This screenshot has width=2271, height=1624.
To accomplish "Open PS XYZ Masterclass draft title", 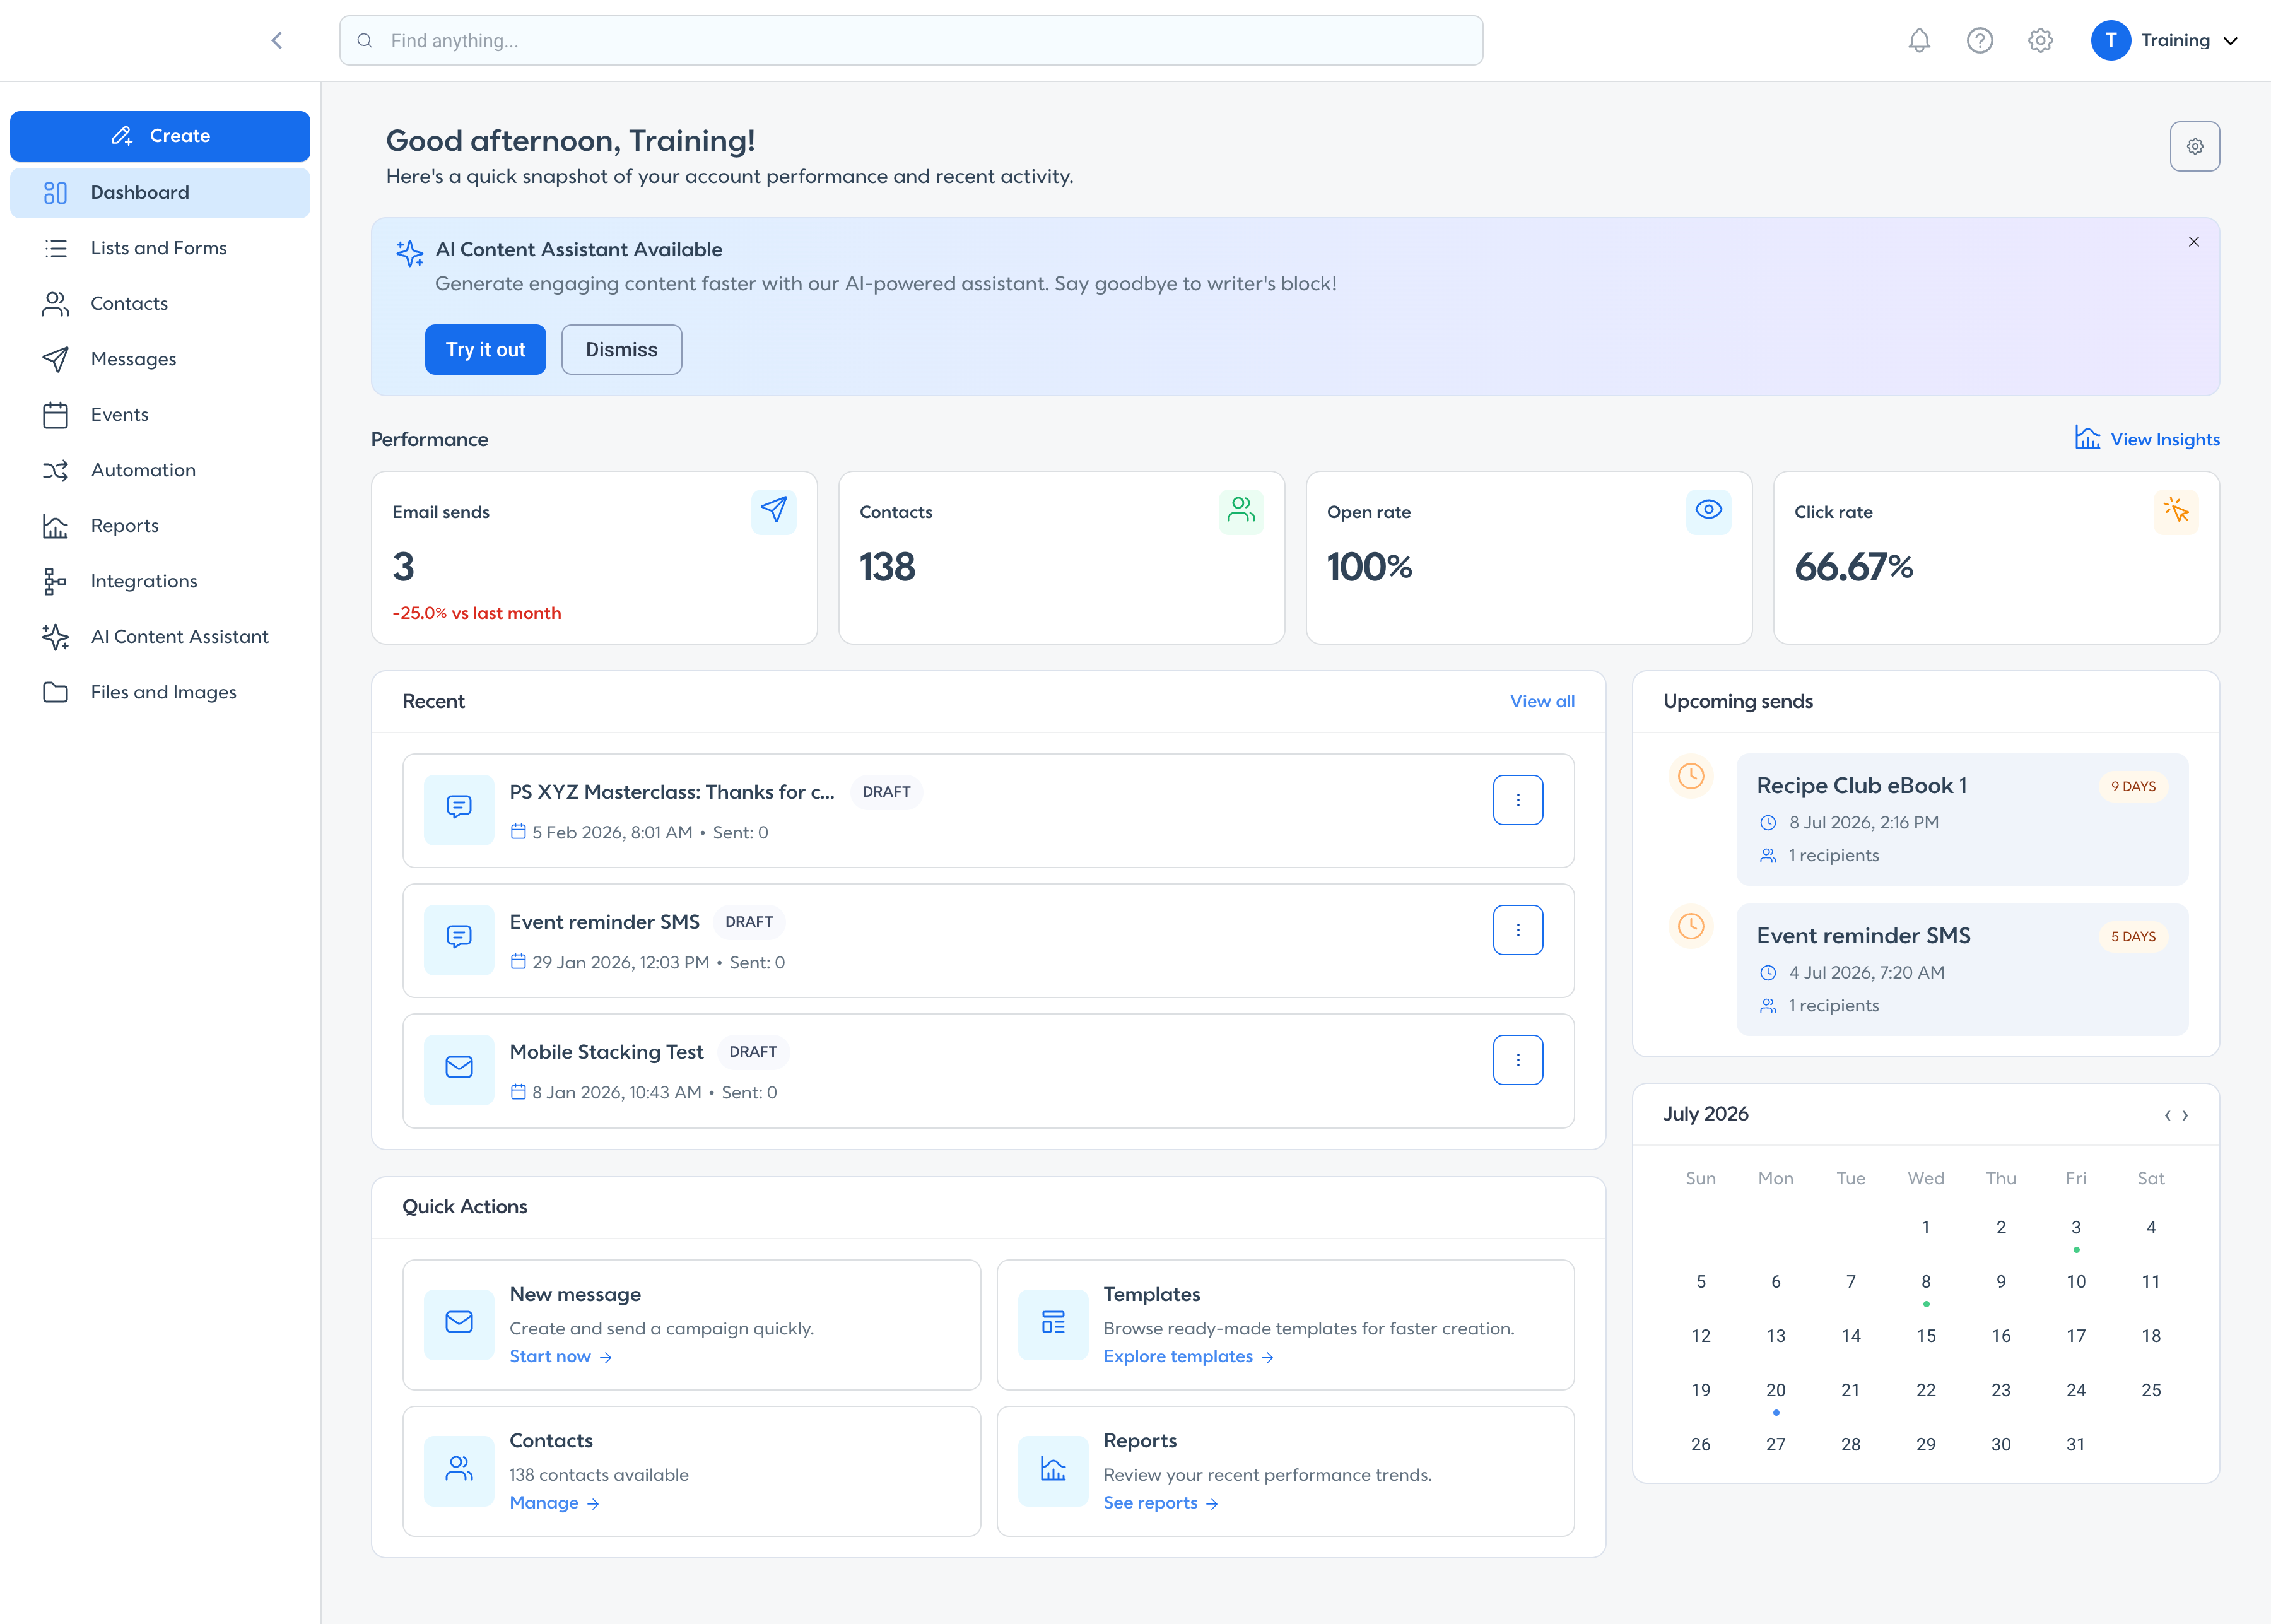I will (x=672, y=791).
